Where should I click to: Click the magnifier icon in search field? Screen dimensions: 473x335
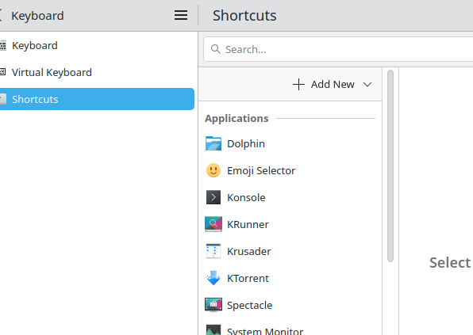(215, 49)
